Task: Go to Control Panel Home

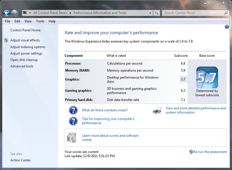Action: coord(25,30)
